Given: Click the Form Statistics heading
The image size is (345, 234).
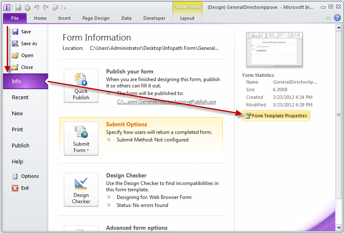Looking at the screenshot, I should [258, 75].
